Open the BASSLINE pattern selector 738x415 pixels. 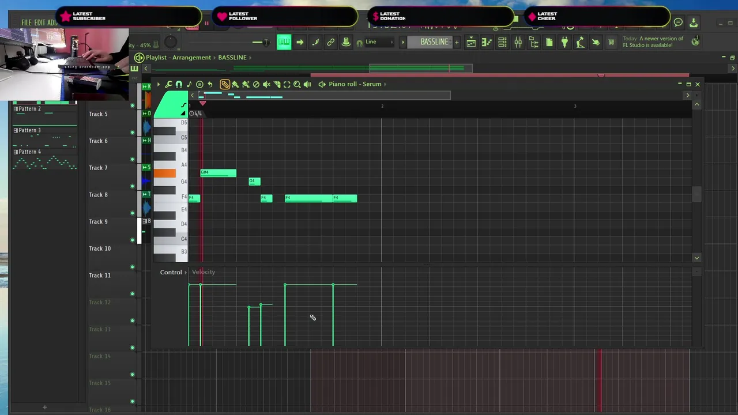pyautogui.click(x=433, y=42)
